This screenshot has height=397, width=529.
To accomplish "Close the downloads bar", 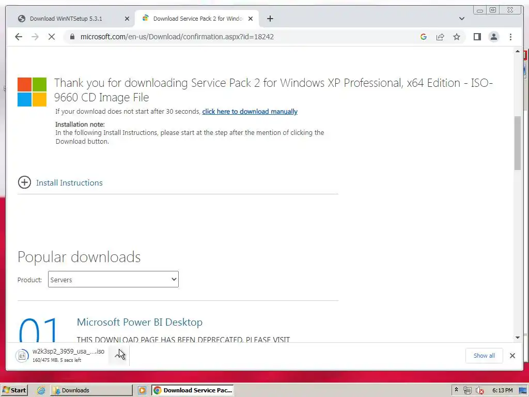I will [512, 356].
